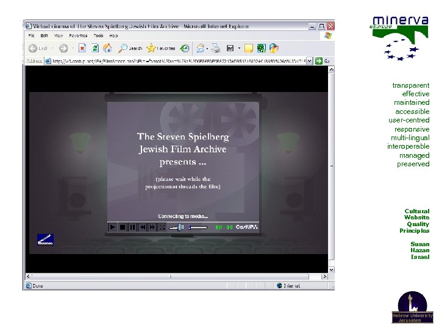Viewport: 439px width, 329px height.
Task: Toggle fullscreen in the CastUP player
Action: 162,227
